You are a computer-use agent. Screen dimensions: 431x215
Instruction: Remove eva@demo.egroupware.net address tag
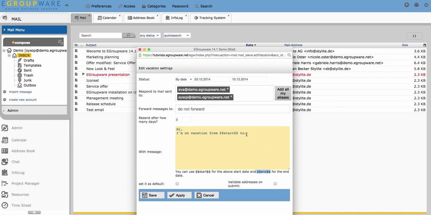click(228, 89)
